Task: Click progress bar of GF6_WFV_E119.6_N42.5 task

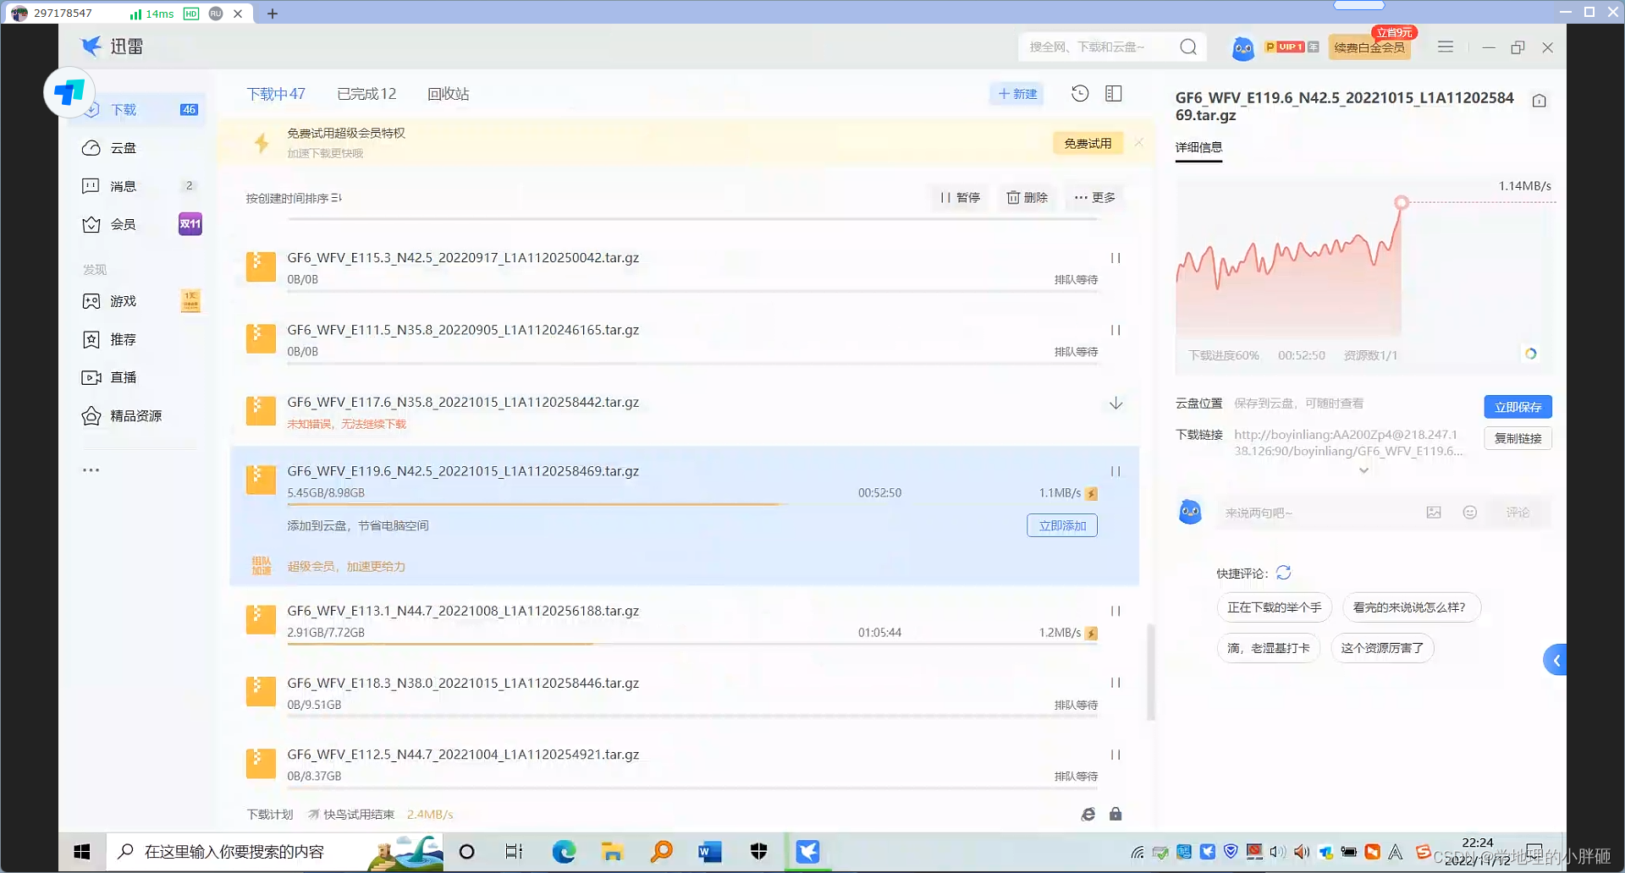Action: click(x=692, y=504)
